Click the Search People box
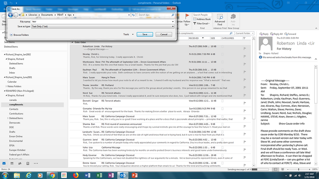The width and height of the screenshot is (319, 179). coord(202,15)
